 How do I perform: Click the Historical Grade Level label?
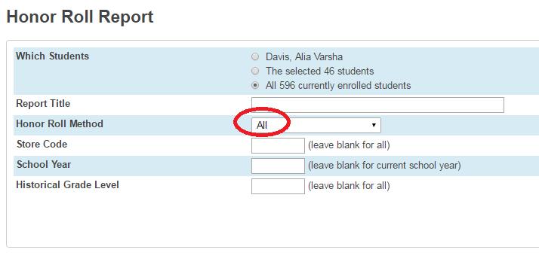coord(67,184)
